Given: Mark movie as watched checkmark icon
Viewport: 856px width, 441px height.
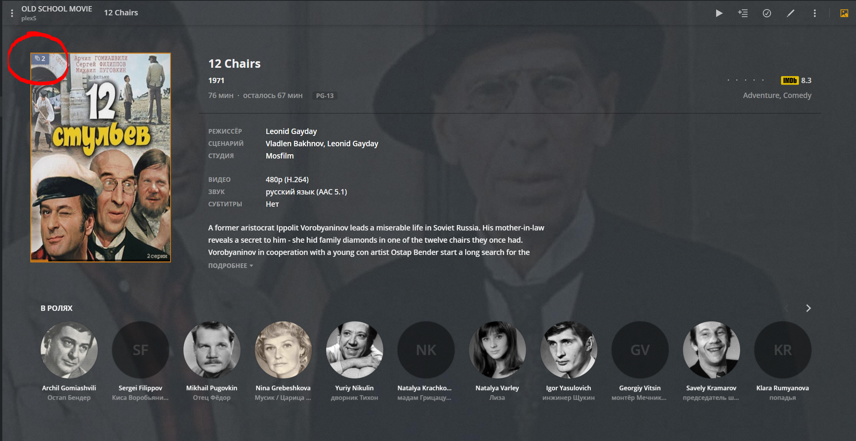Looking at the screenshot, I should tap(767, 13).
